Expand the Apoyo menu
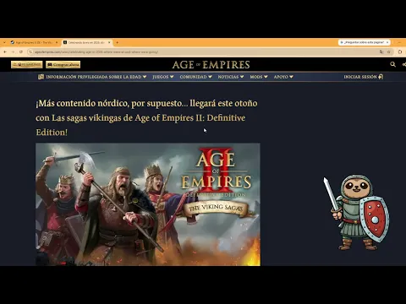406x304 pixels. [x=283, y=77]
